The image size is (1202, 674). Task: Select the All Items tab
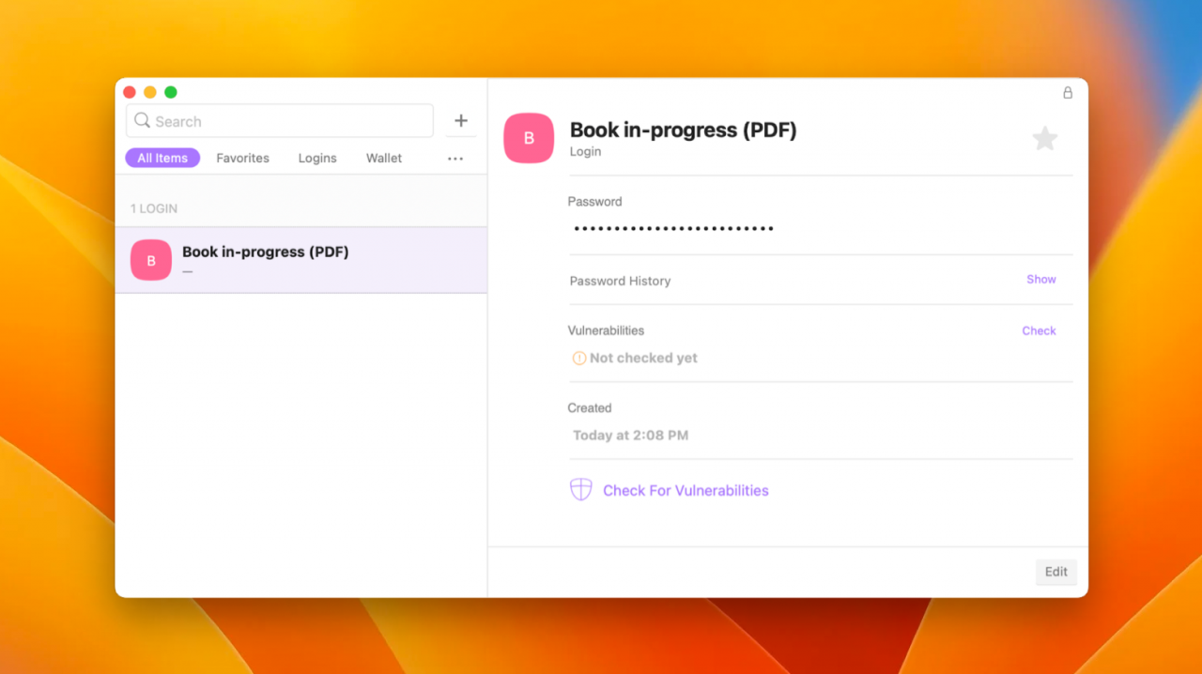coord(162,158)
